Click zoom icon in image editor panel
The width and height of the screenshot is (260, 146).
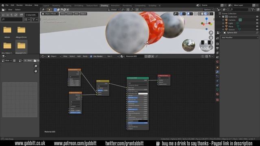coord(36,66)
